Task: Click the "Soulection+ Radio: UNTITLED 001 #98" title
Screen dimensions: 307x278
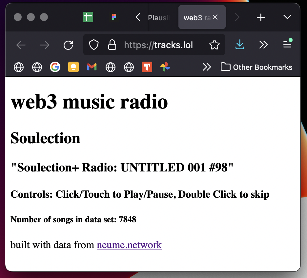Action: [x=122, y=168]
